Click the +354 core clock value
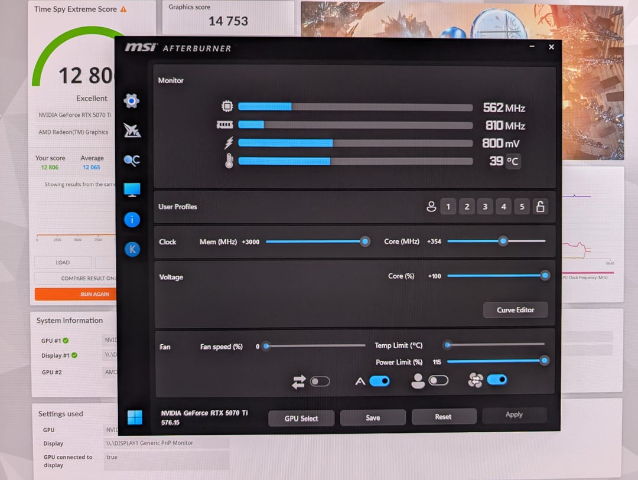Screen dimensions: 638x480 pos(434,241)
